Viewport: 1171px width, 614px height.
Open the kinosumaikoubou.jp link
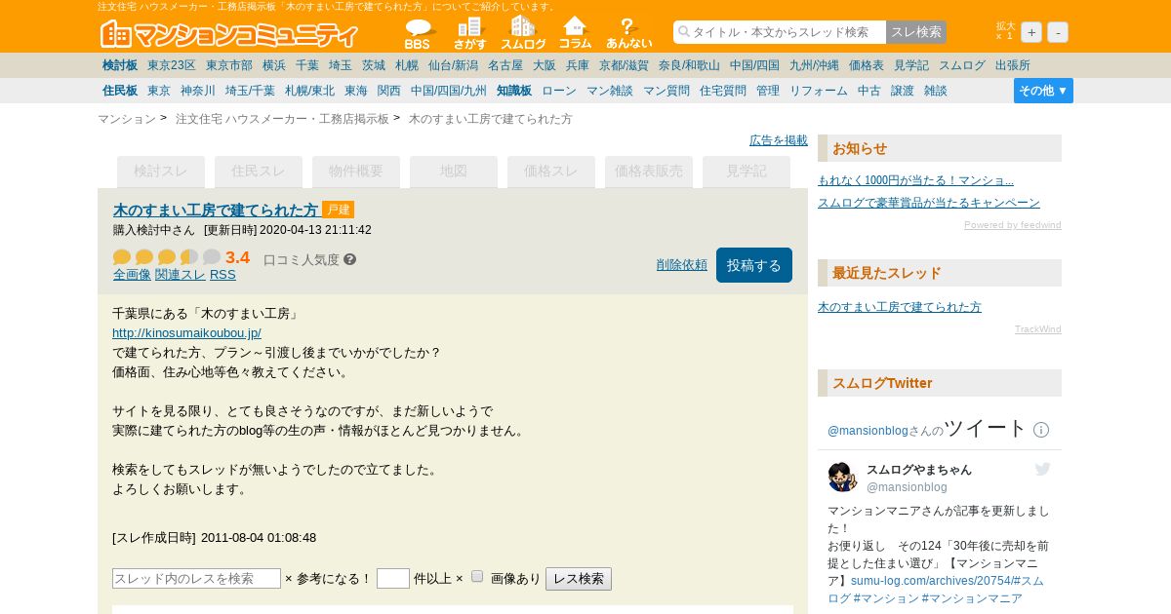(x=186, y=333)
